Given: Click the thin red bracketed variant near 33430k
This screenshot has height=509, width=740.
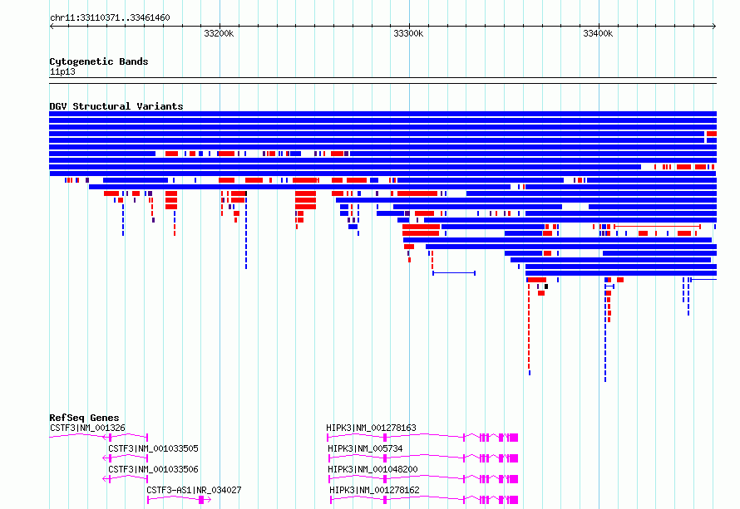Looking at the screenshot, I should coord(657,227).
